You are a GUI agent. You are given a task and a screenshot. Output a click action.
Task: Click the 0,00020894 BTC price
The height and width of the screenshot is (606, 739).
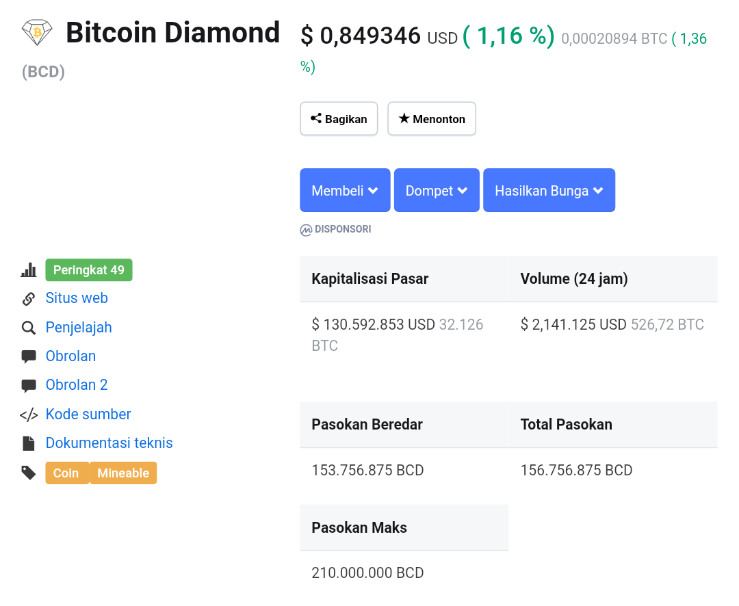click(614, 38)
